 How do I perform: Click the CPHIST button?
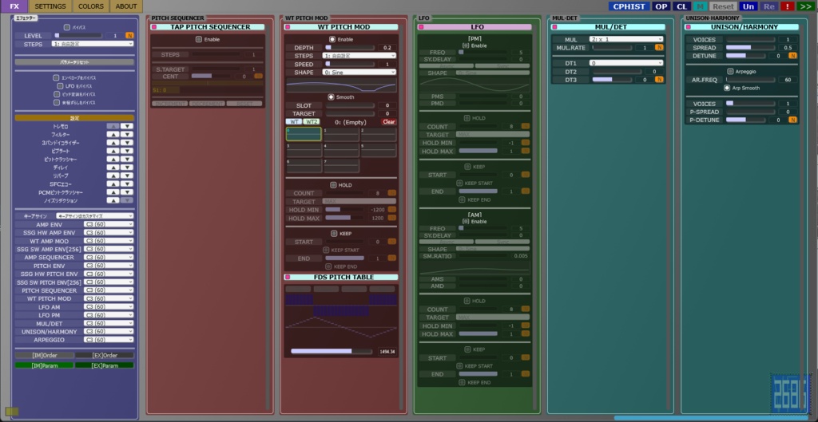click(629, 6)
